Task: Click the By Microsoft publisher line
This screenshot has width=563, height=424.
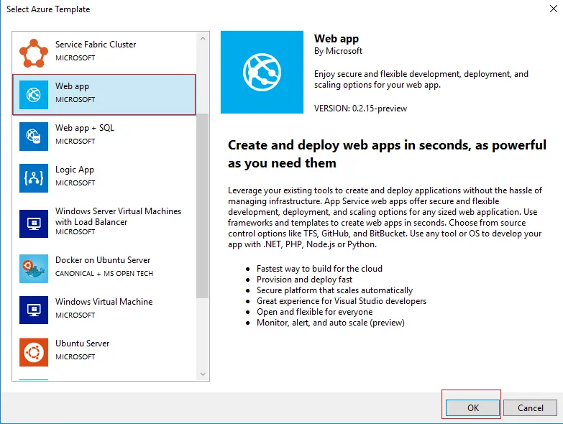Action: click(x=338, y=51)
